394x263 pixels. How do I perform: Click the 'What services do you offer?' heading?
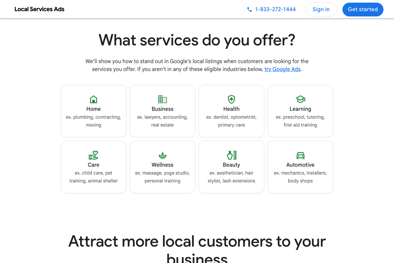click(197, 40)
